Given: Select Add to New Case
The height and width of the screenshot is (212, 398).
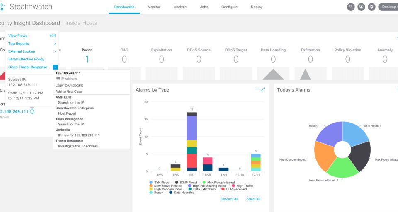Looking at the screenshot, I should pyautogui.click(x=69, y=92).
